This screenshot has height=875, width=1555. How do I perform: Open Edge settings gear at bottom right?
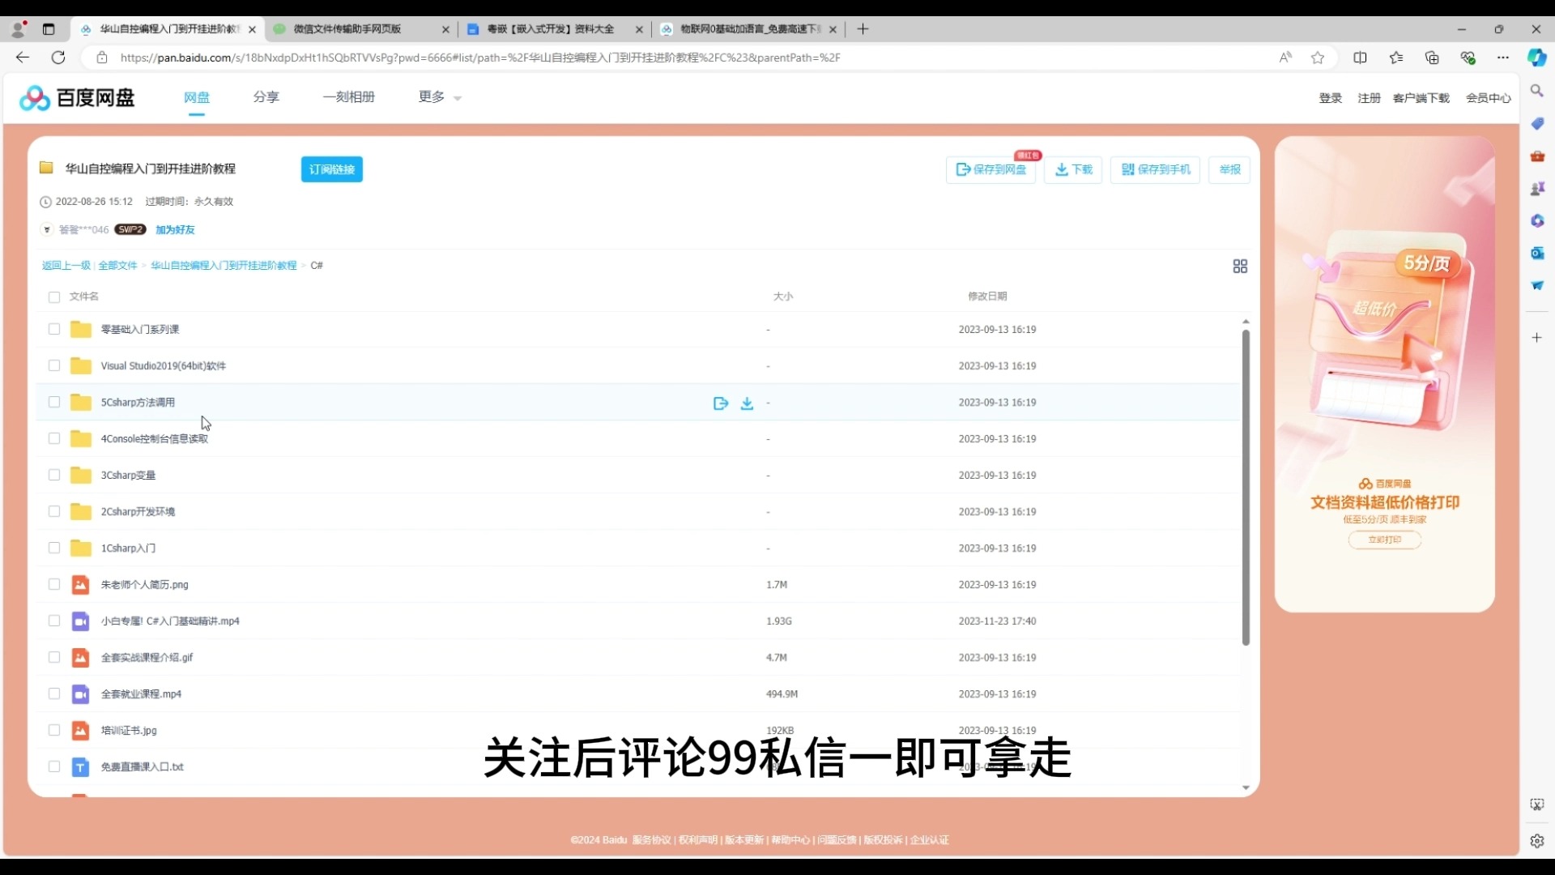point(1536,841)
